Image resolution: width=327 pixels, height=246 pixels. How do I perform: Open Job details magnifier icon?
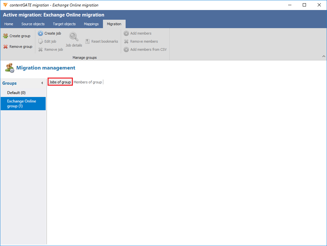tap(74, 37)
